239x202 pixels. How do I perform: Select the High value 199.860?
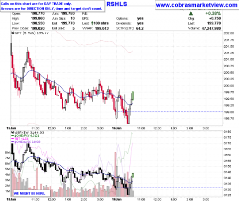[x=38, y=18]
